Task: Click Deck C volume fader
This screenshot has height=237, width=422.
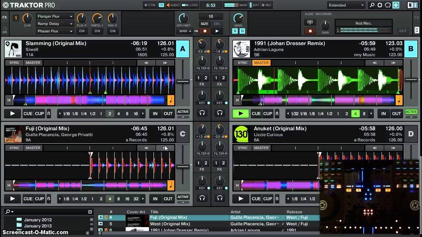Action: coord(183,167)
